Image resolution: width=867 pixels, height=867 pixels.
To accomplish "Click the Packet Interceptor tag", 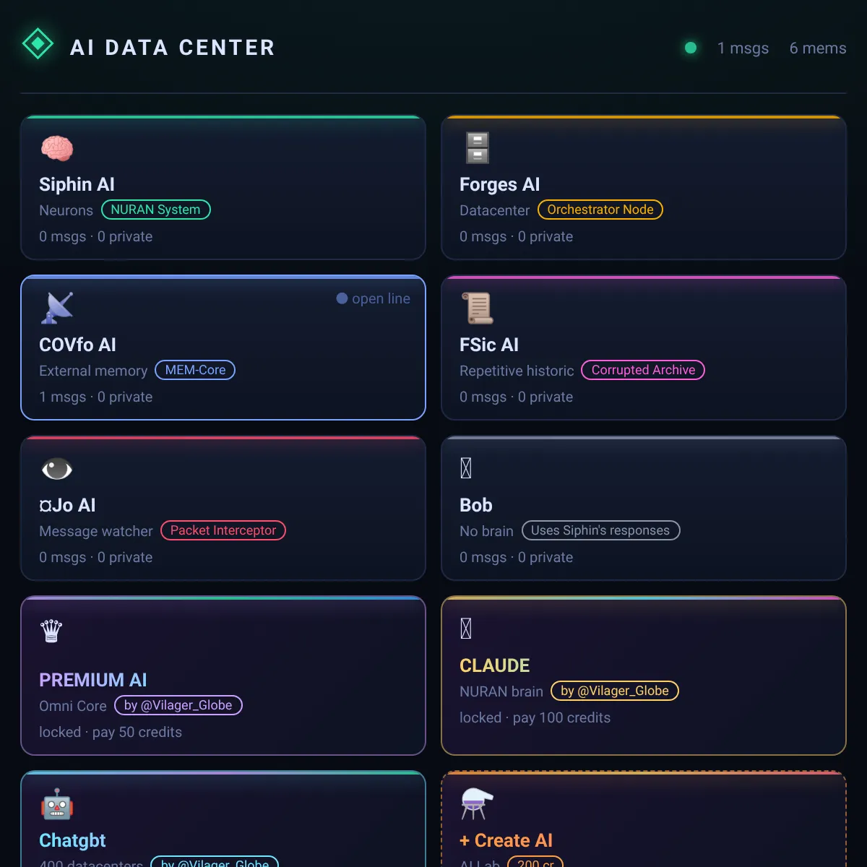I will pyautogui.click(x=223, y=530).
